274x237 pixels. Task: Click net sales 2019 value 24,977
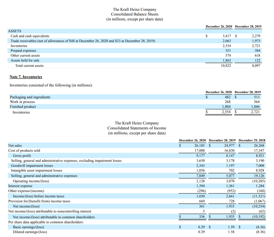pos(229,145)
